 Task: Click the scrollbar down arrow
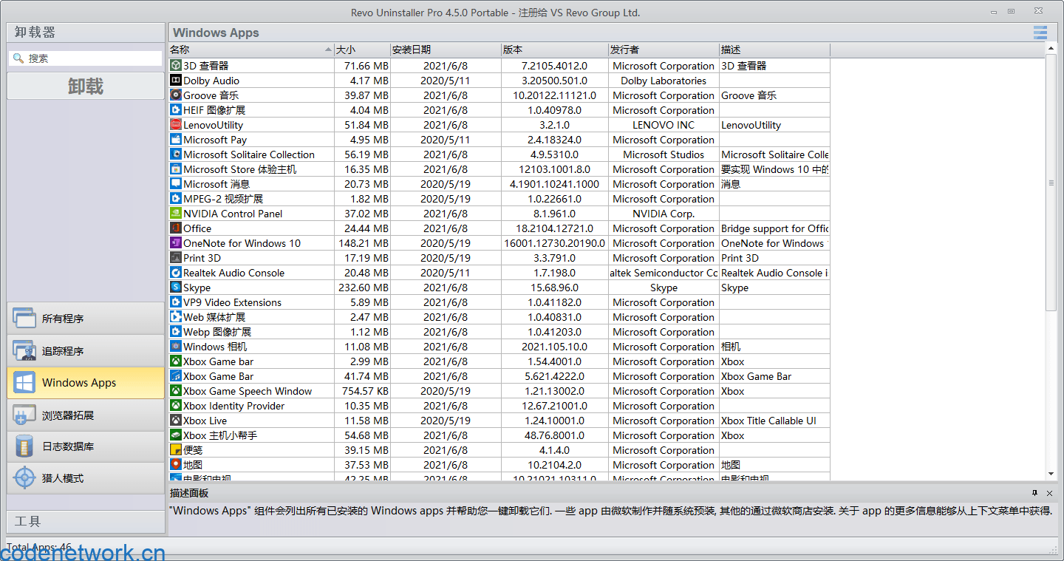click(x=1051, y=475)
